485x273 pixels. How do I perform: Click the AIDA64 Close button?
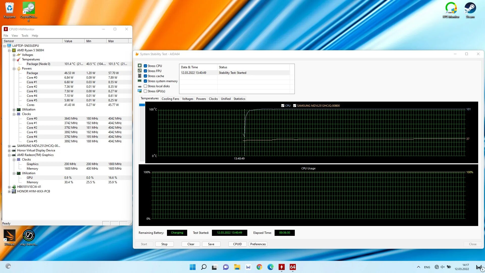(x=473, y=244)
